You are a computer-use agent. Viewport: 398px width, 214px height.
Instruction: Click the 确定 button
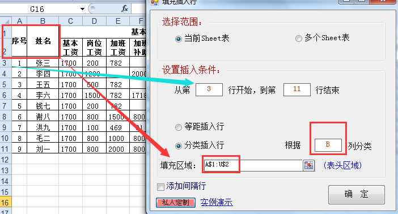point(357,194)
